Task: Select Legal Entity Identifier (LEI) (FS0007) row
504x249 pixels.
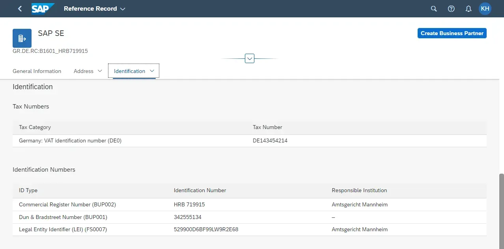Action: coord(250,230)
